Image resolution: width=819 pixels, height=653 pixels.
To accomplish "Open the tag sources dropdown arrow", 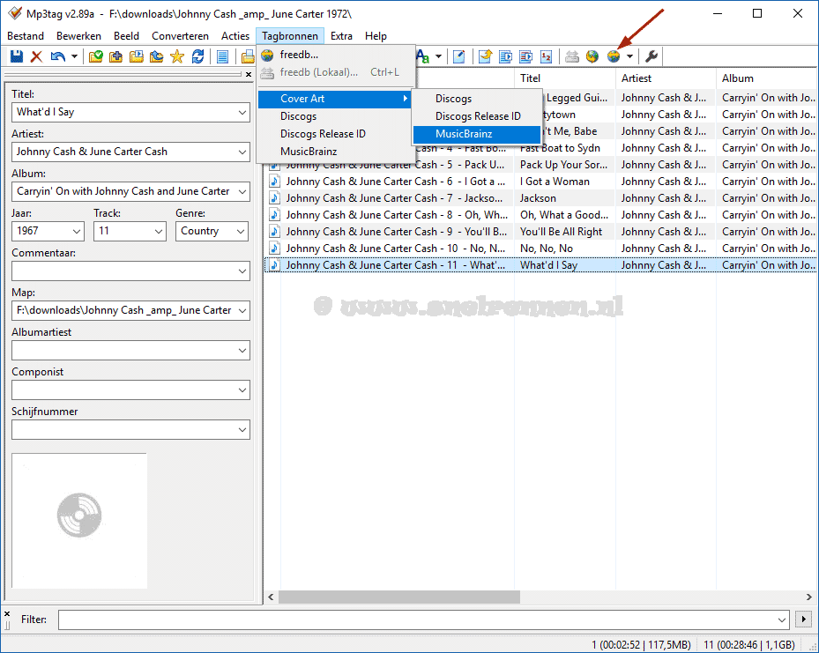I will pos(630,56).
